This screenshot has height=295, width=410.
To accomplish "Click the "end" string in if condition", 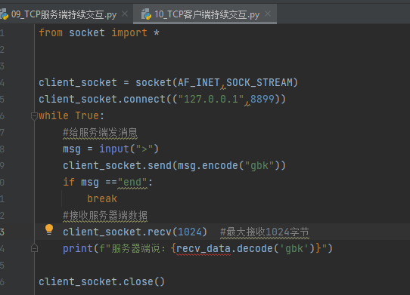I will (132, 183).
